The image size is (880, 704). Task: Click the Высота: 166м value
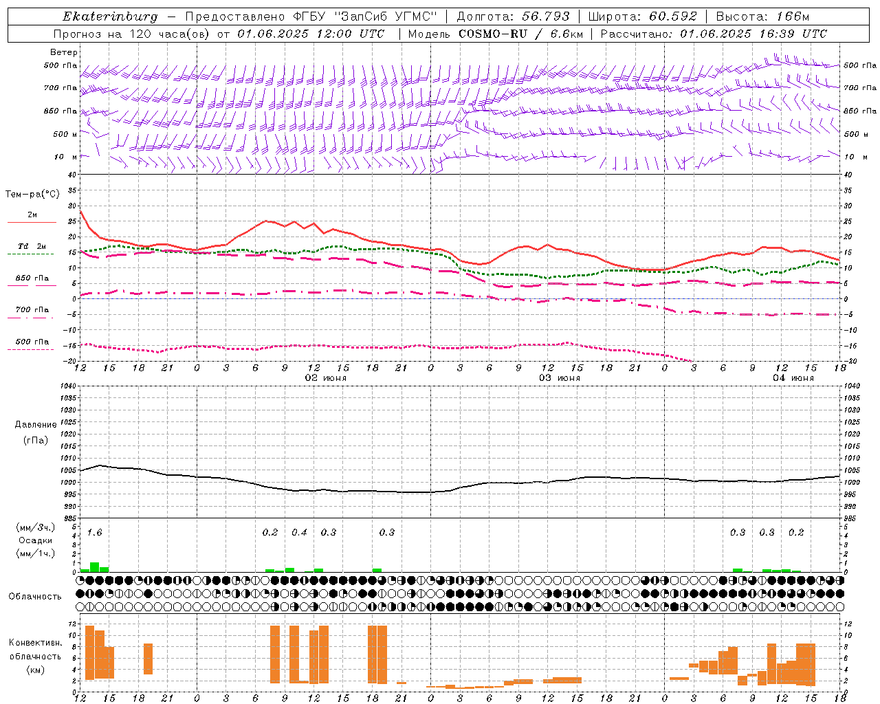[x=763, y=16]
